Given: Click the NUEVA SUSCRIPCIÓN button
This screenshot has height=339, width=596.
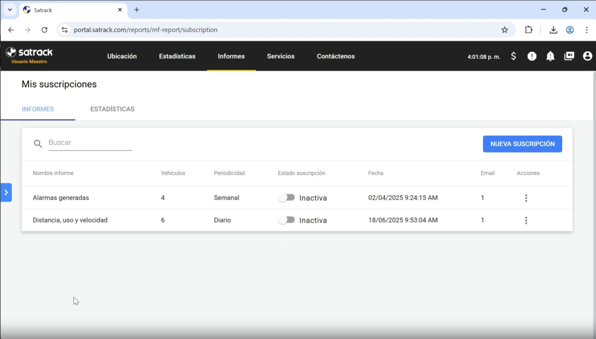Looking at the screenshot, I should tap(522, 144).
